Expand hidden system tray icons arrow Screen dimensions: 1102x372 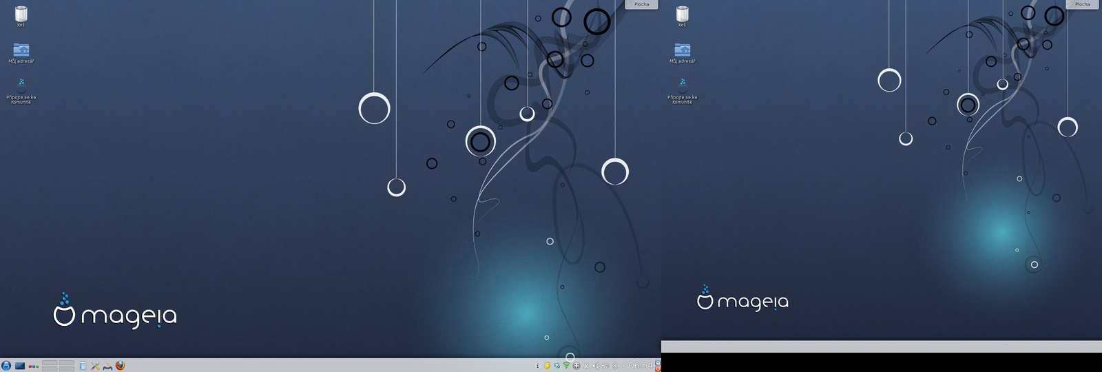pos(623,366)
